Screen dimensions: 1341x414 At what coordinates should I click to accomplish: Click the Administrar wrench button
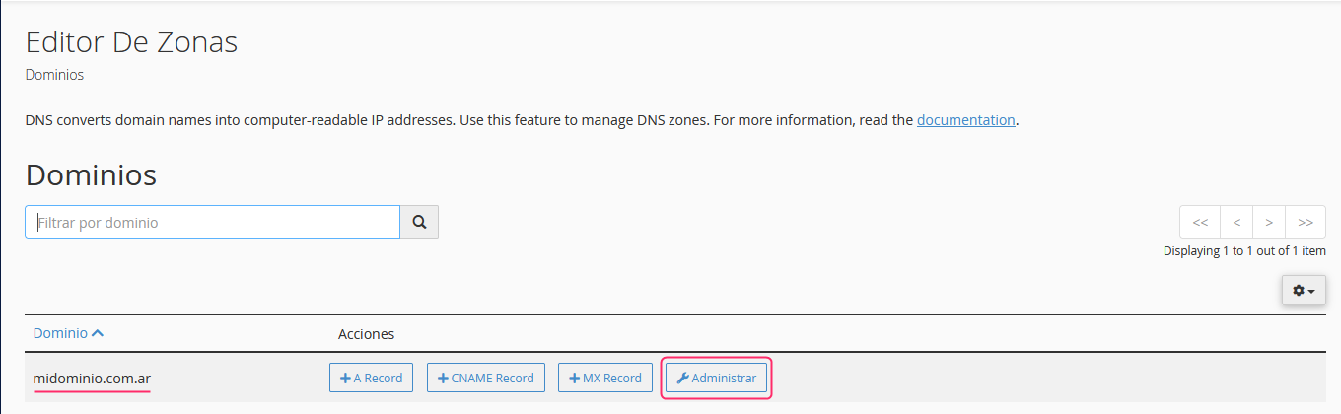(x=716, y=378)
